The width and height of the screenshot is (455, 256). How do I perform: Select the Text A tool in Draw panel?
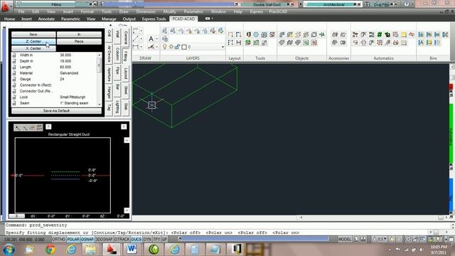tap(151, 38)
